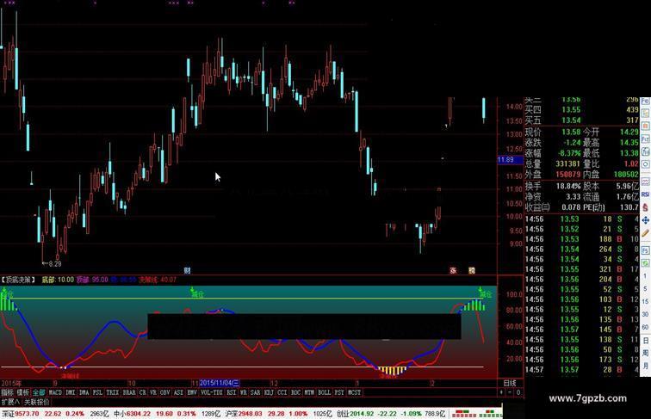Screen dimensions: 651x419
Task: Switch to the CR indicator tab
Action: pyautogui.click(x=143, y=392)
